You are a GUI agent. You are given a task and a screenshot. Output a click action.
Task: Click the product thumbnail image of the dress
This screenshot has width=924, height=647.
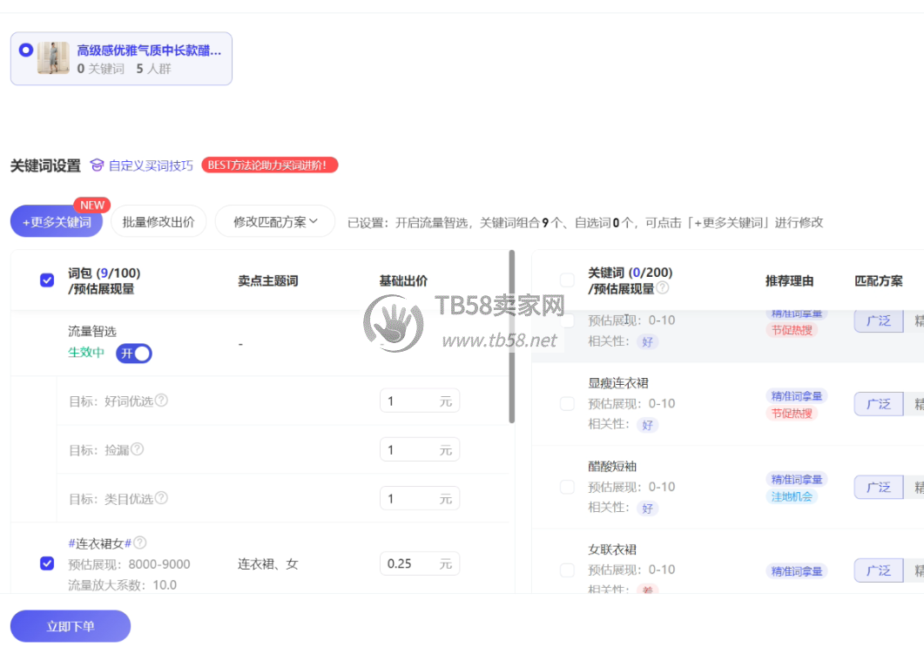53,58
